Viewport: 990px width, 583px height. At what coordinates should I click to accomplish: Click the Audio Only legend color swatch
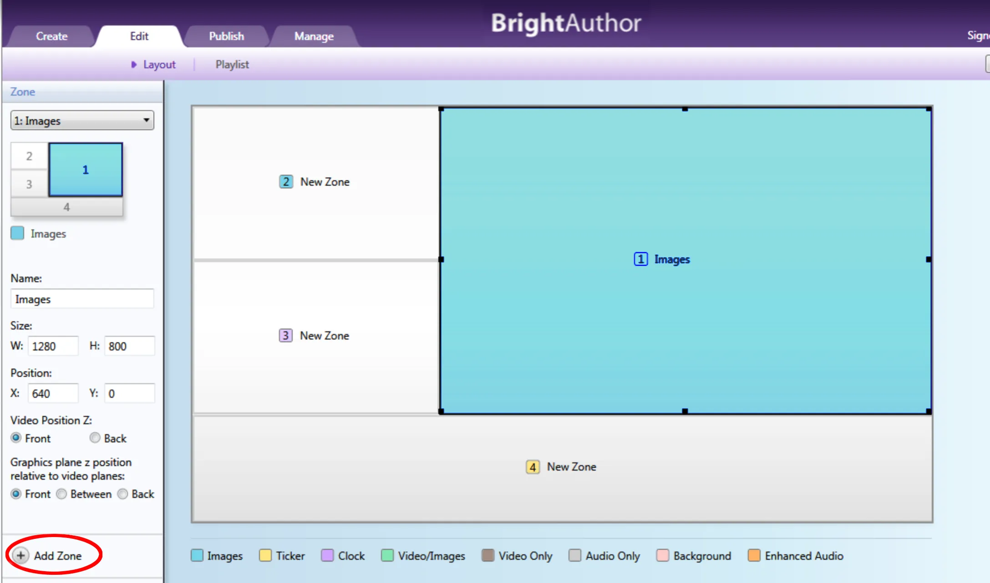(575, 556)
